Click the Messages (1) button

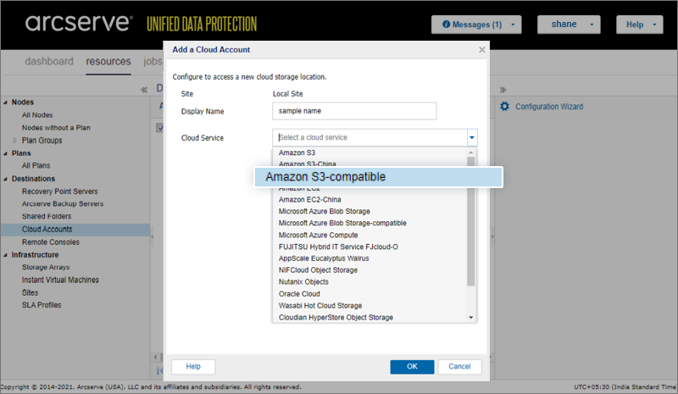pyautogui.click(x=476, y=25)
